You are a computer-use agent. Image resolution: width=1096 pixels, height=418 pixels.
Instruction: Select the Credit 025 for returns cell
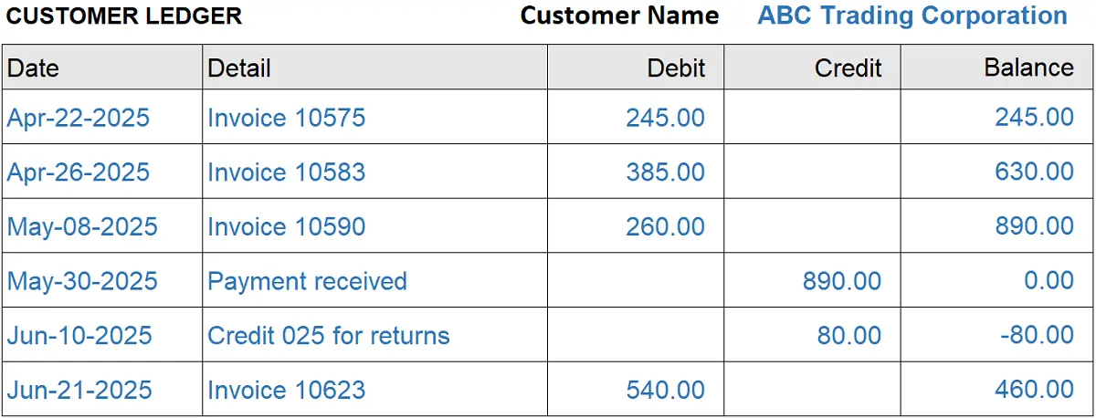pos(329,336)
